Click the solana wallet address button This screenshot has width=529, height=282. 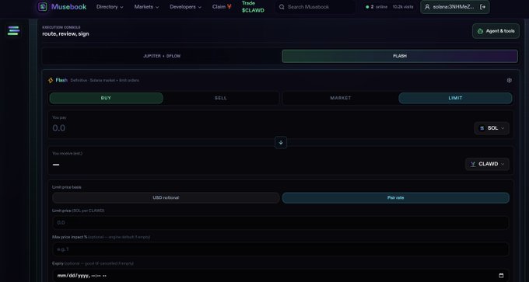[455, 7]
